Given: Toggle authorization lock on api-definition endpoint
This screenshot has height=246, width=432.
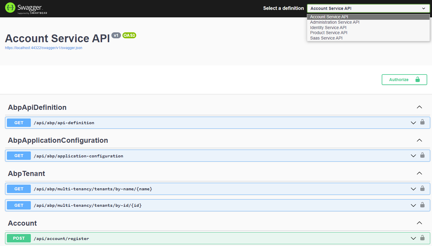Looking at the screenshot, I should pyautogui.click(x=422, y=122).
